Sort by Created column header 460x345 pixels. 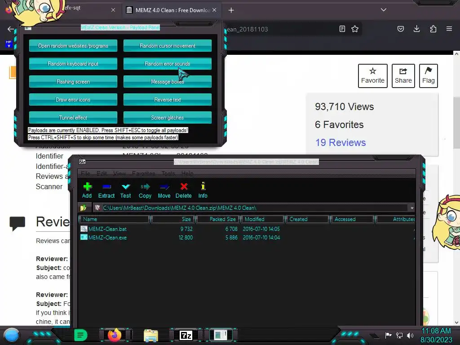pyautogui.click(x=307, y=219)
